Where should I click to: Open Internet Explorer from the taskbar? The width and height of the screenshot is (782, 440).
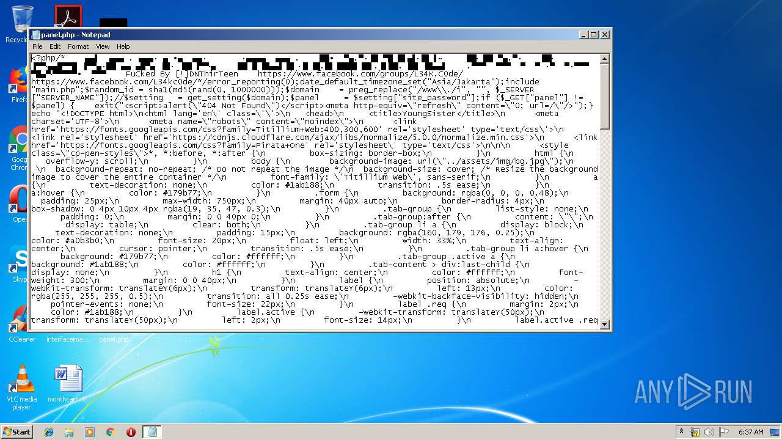tap(49, 432)
